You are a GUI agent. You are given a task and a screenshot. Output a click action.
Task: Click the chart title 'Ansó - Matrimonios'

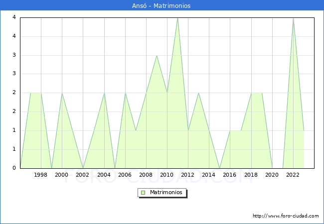click(161, 5)
